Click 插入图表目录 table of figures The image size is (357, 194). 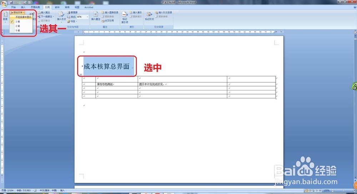(x=110, y=12)
